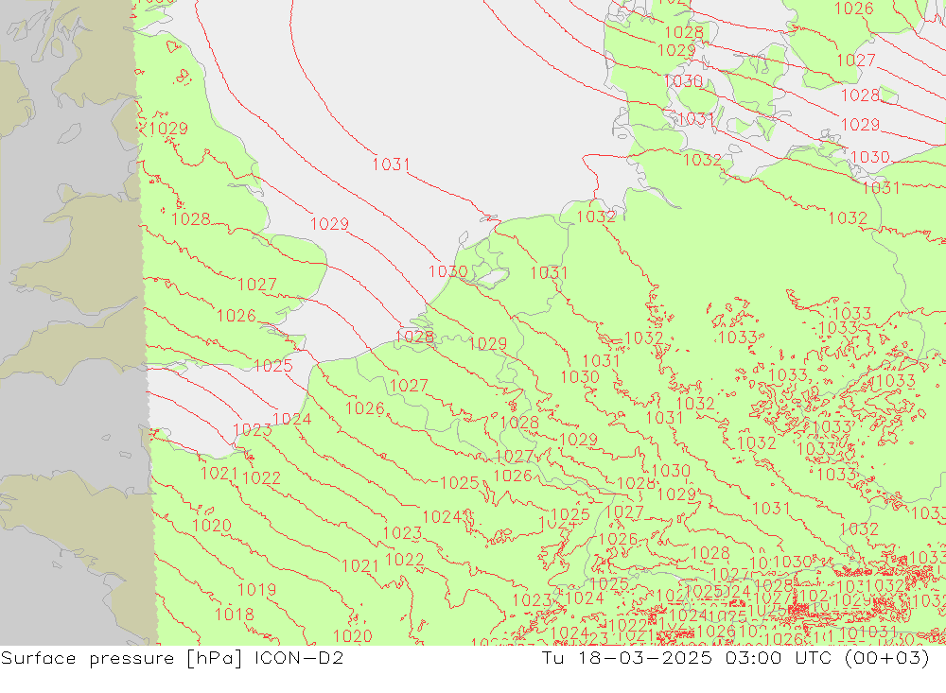The image size is (946, 693).
Task: Click the "Tu 18-03-2025 03:00 UTC (00+03)" timestamp
Action: pyautogui.click(x=735, y=658)
